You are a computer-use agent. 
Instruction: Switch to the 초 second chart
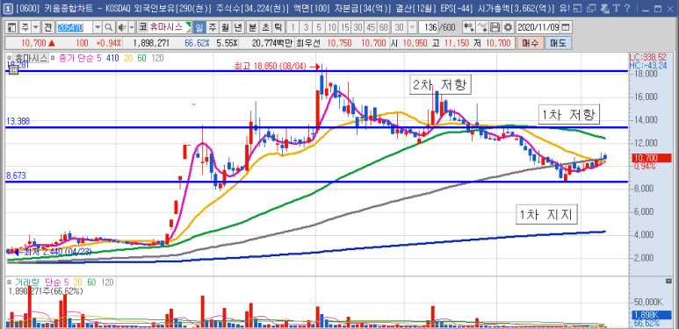click(x=265, y=28)
